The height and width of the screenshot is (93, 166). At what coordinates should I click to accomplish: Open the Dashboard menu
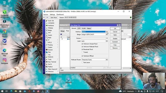coord(60,14)
